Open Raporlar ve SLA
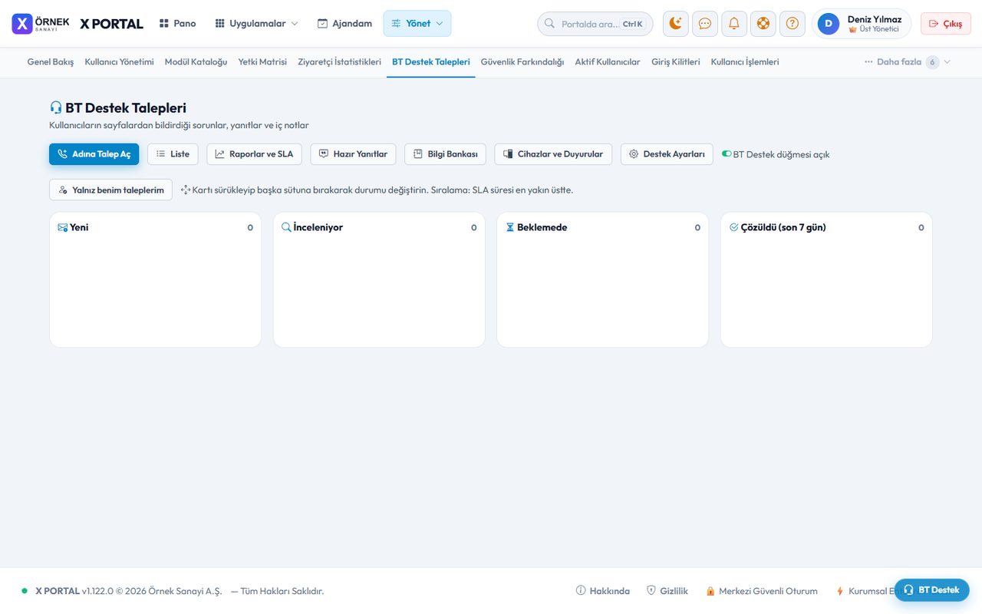The width and height of the screenshot is (982, 614). pyautogui.click(x=254, y=154)
